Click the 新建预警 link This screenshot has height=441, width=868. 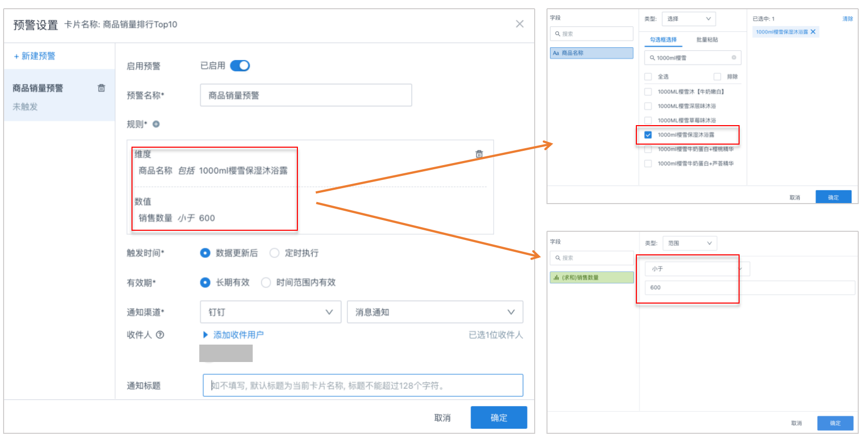34,56
